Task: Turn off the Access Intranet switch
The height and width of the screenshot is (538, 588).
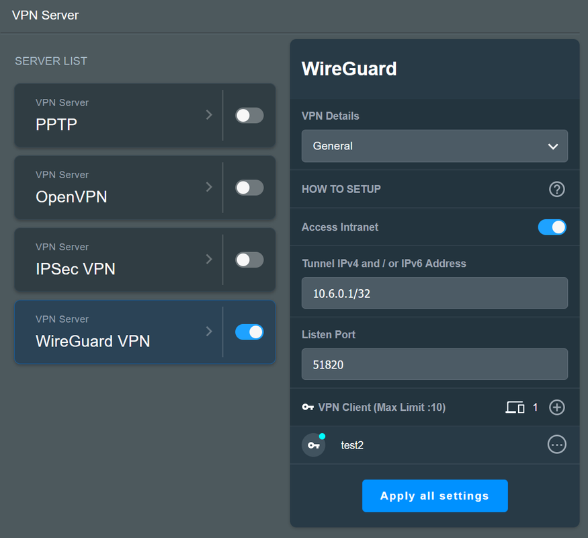Action: point(552,227)
